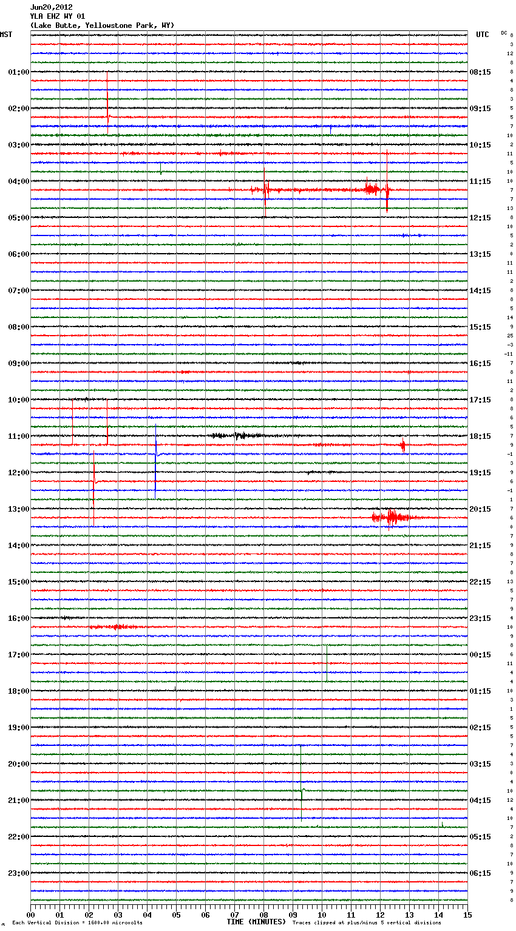This screenshot has height=931, width=516.
Task: Click the black wave burst on the 11:00 trace
Action: pos(238,435)
